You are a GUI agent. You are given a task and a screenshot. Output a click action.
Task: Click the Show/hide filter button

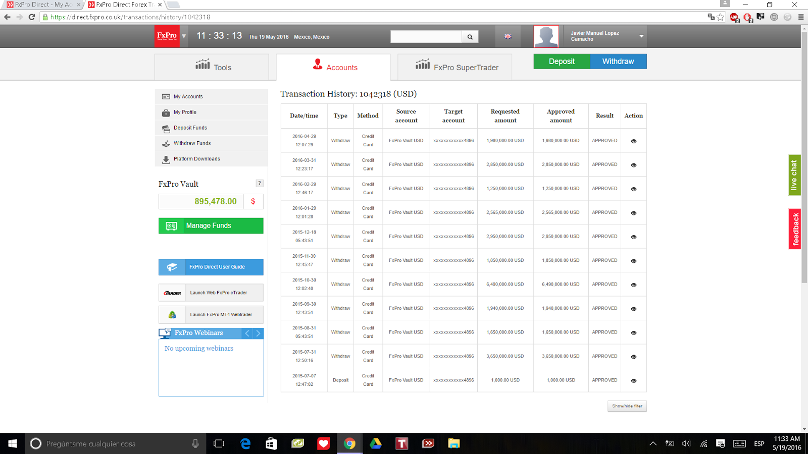[x=627, y=406]
